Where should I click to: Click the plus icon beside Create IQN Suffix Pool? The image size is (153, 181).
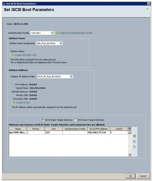12,55
